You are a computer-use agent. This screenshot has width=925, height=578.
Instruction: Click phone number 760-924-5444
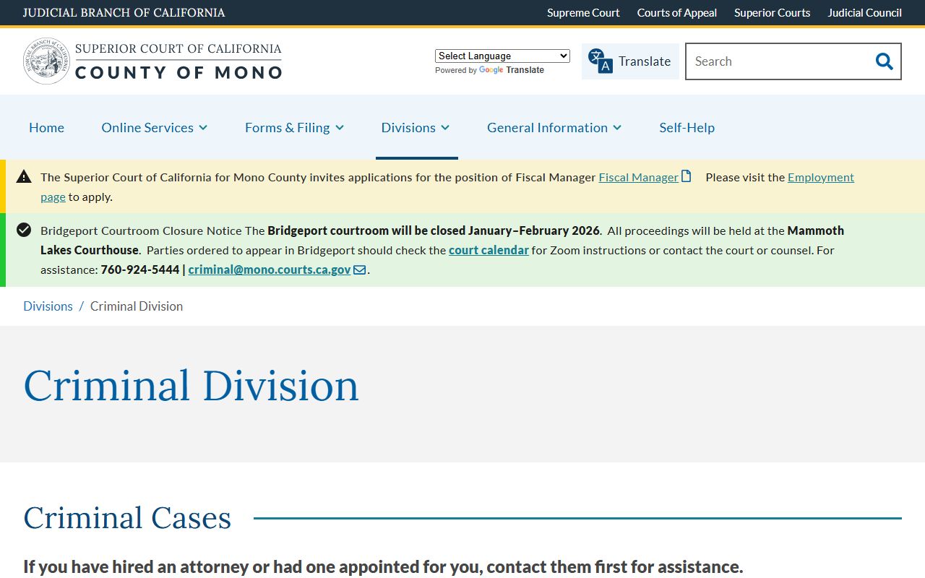click(140, 269)
